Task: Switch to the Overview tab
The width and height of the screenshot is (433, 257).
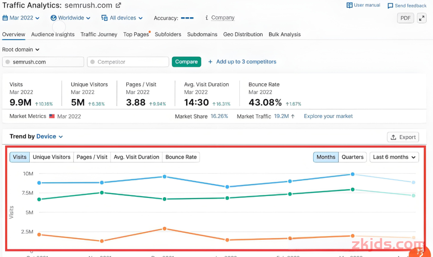Action: [14, 34]
